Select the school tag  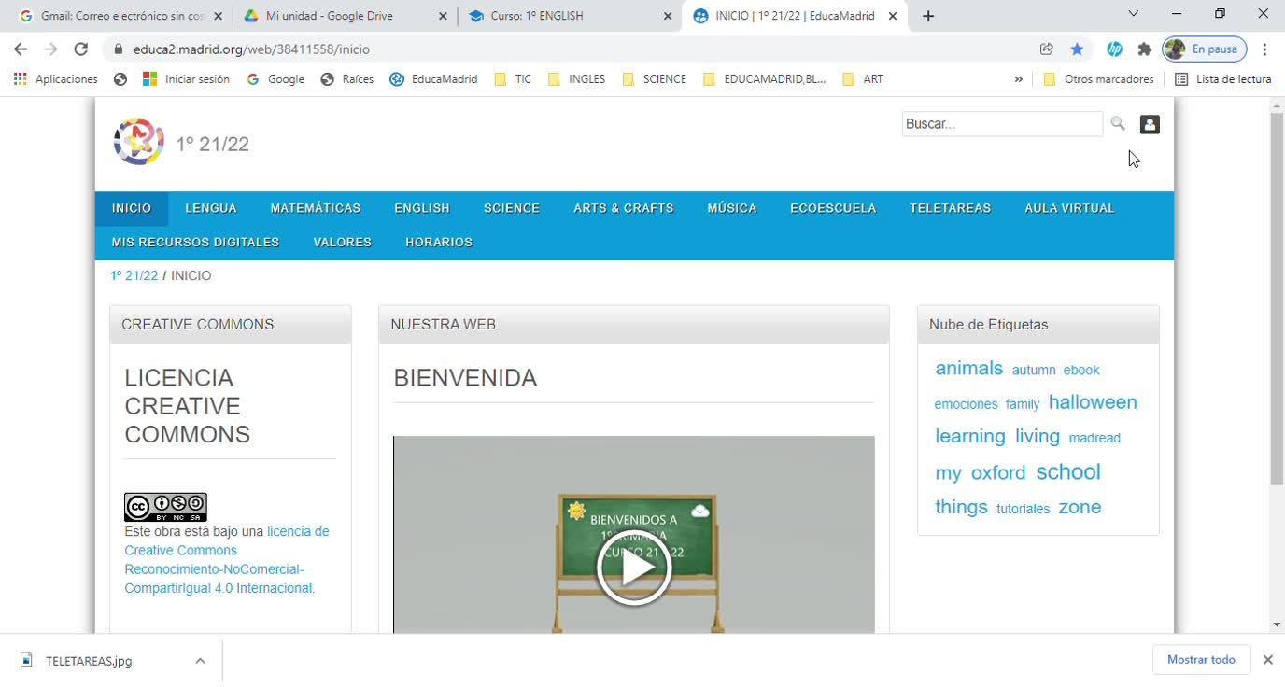[x=1068, y=471]
